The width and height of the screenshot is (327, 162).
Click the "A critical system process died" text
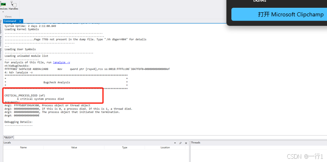click(x=40, y=99)
